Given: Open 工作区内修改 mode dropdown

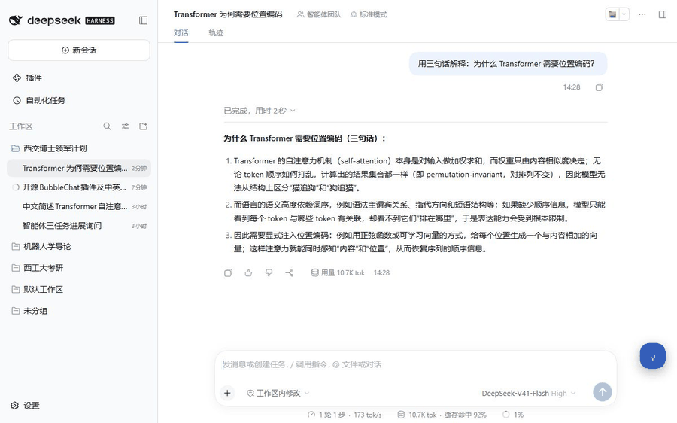Looking at the screenshot, I should pyautogui.click(x=278, y=393).
